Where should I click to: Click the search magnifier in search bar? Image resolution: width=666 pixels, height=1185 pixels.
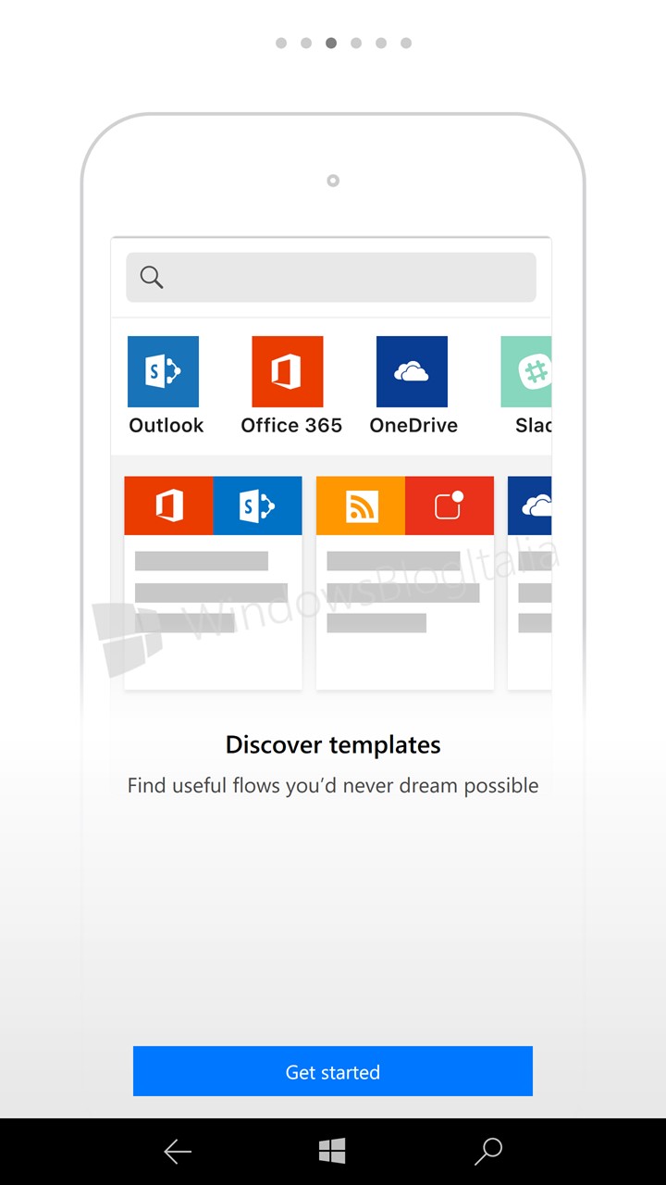click(152, 277)
